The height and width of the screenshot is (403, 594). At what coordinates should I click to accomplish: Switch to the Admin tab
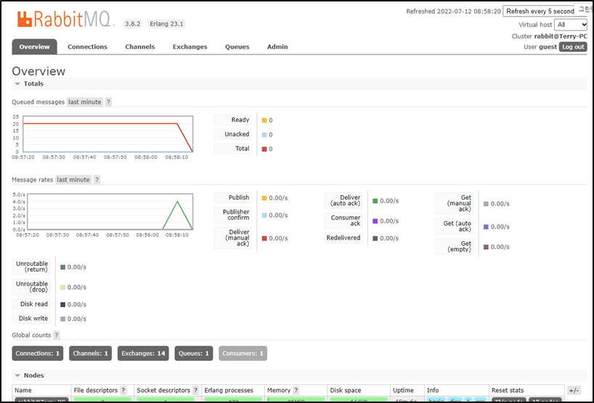tap(277, 46)
